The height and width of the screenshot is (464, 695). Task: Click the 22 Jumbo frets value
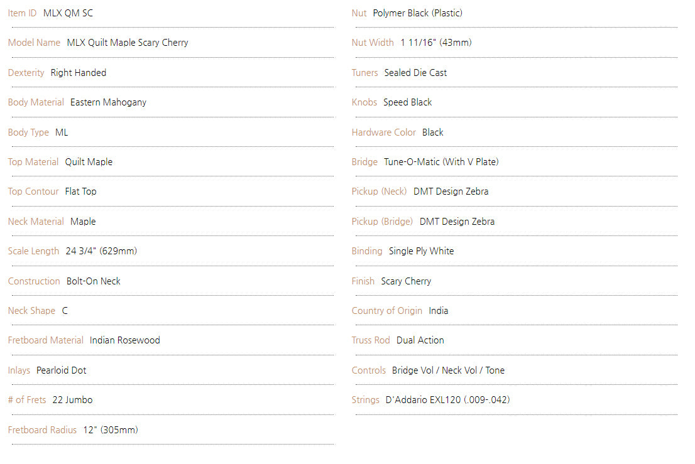point(72,400)
